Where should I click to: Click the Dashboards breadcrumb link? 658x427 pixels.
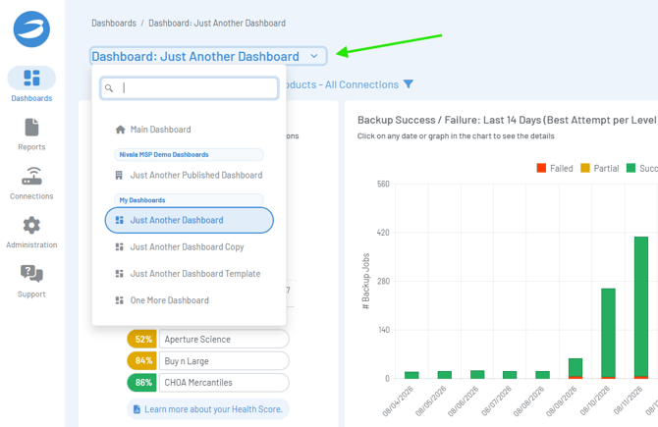click(x=114, y=24)
